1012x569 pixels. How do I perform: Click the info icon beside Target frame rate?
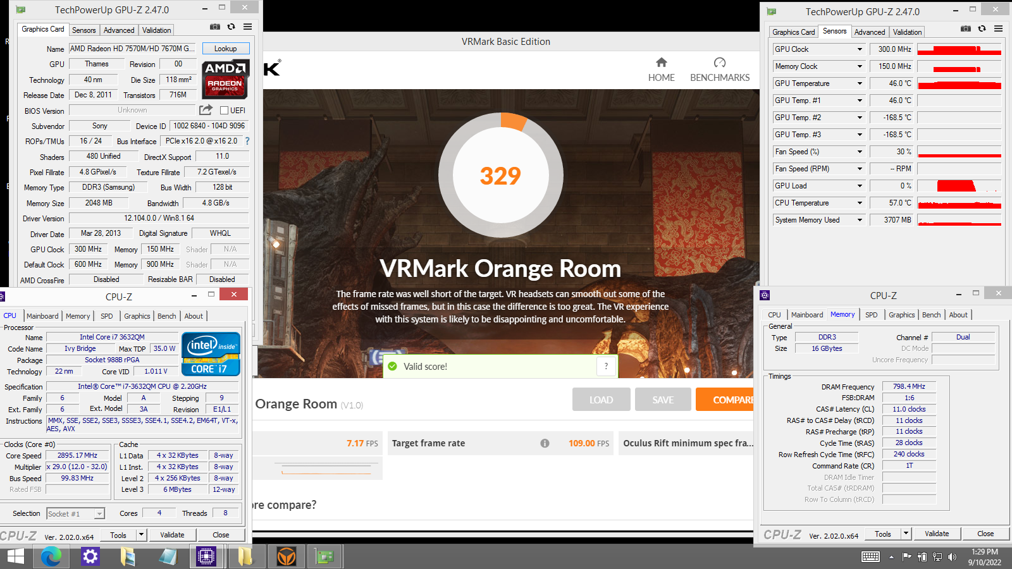click(545, 443)
